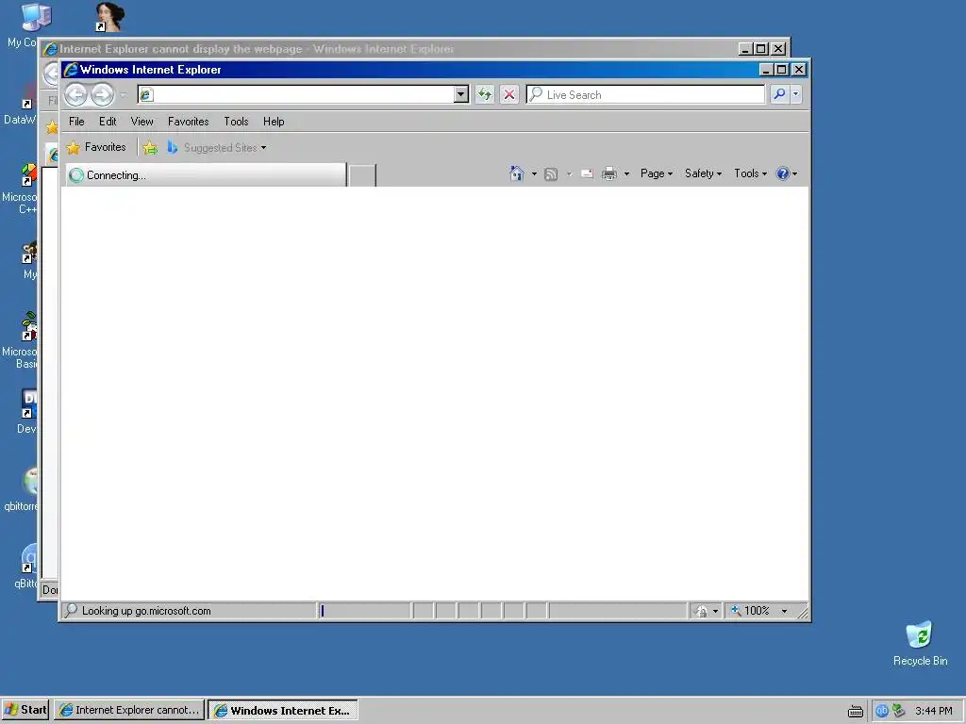Open the Safety command bar menu

tap(703, 173)
